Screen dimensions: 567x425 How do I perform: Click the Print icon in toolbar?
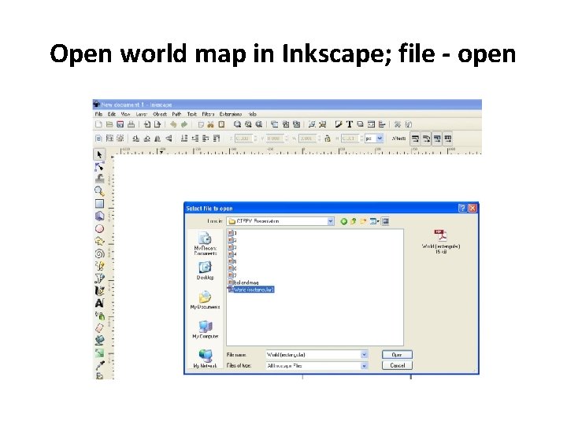(131, 124)
